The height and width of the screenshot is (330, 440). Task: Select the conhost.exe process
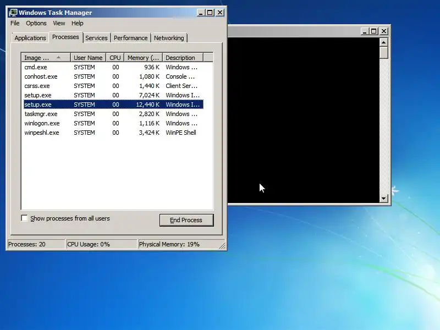tap(113, 76)
